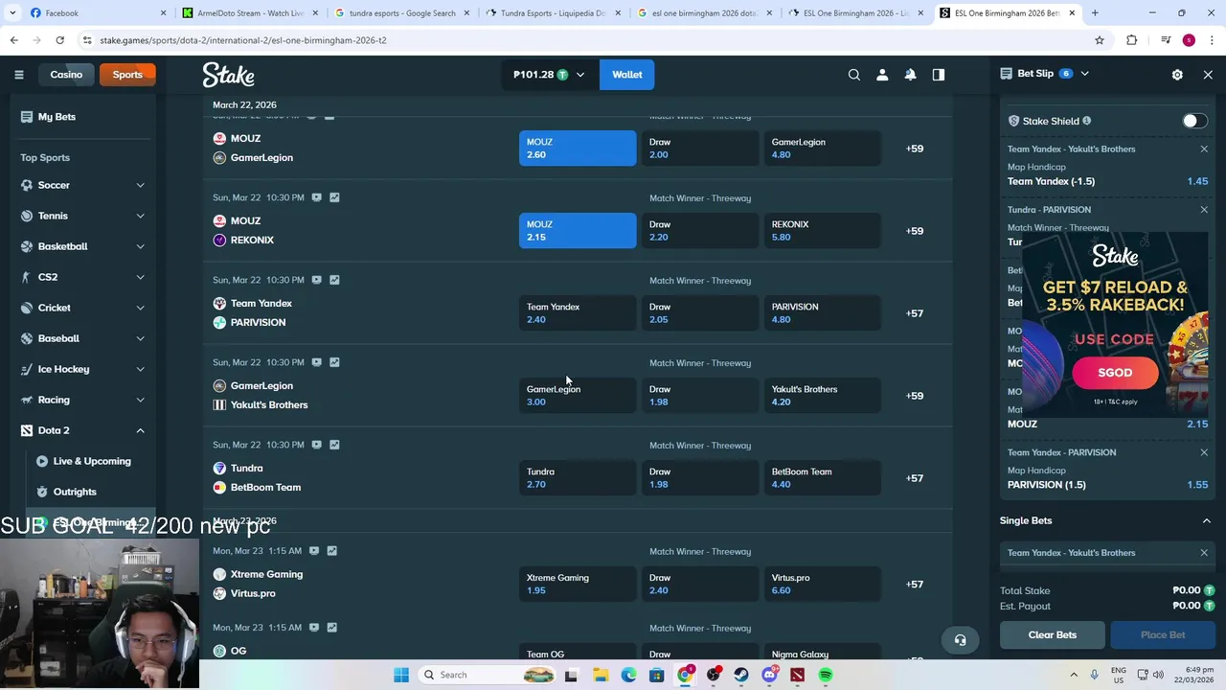Screen dimensions: 1226x690
Task: Switch to tundra esports Google Search tab
Action: 400,12
